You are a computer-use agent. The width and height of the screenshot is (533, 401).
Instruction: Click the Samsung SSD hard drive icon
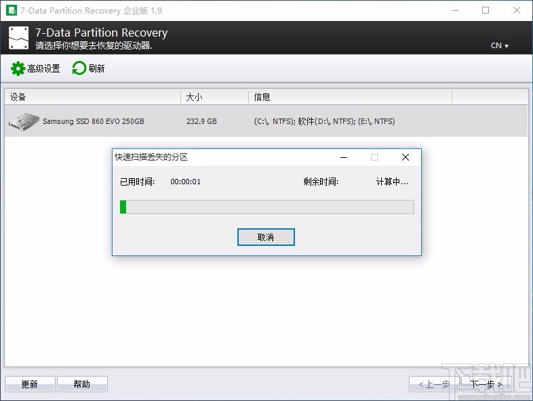[24, 122]
